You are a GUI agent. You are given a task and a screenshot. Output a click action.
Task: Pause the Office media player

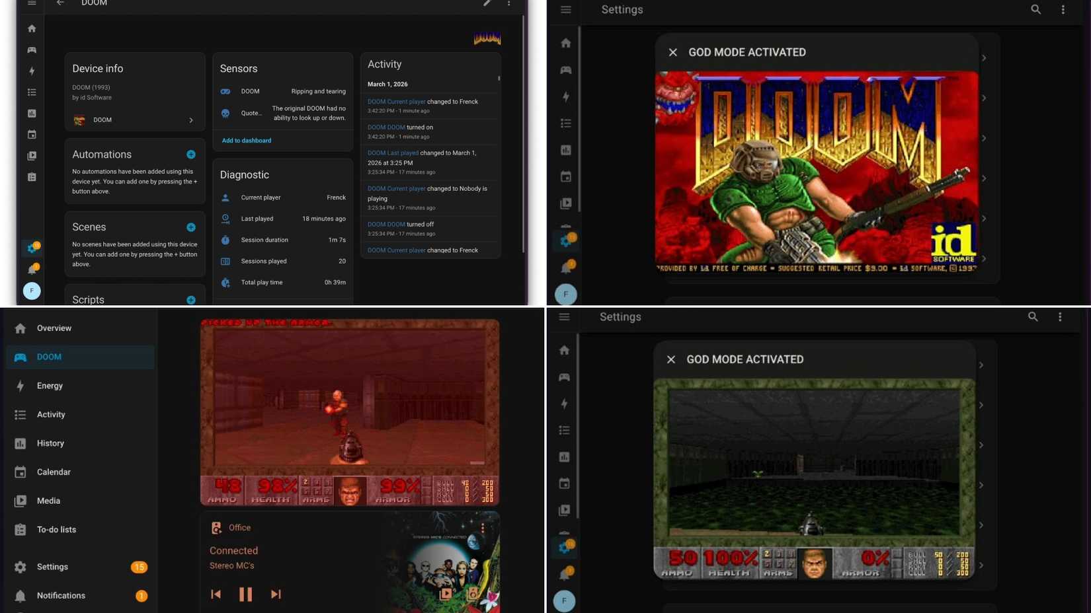point(246,595)
